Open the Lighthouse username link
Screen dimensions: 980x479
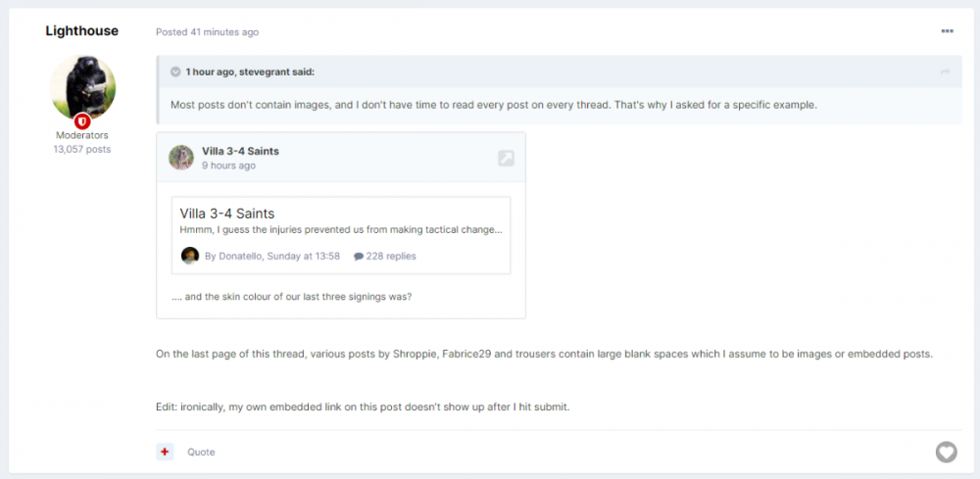pos(82,31)
